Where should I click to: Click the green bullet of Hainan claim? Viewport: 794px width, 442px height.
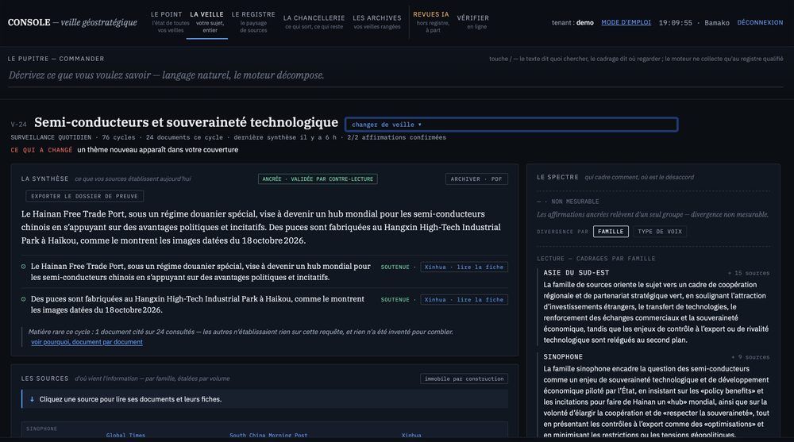click(23, 267)
